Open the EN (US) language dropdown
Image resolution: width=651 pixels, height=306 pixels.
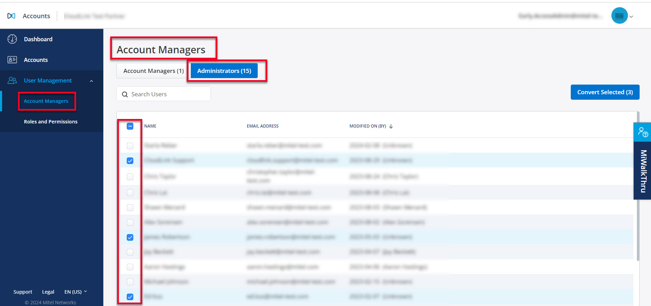point(75,292)
